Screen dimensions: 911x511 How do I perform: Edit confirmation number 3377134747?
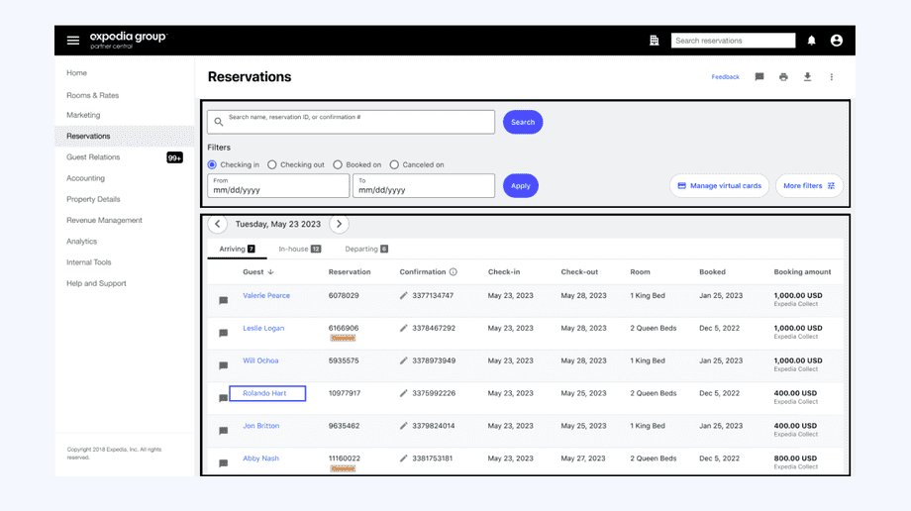tap(403, 295)
